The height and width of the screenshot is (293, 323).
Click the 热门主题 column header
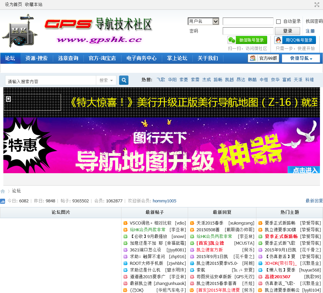click(x=289, y=212)
